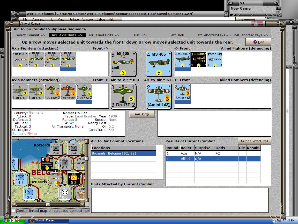Select the Ju 88A1 bomber counter

tap(52, 92)
